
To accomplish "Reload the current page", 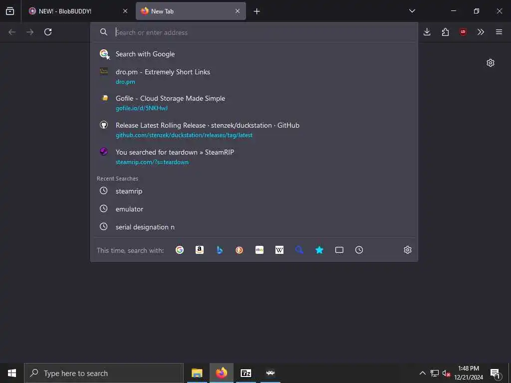I will coord(48,32).
